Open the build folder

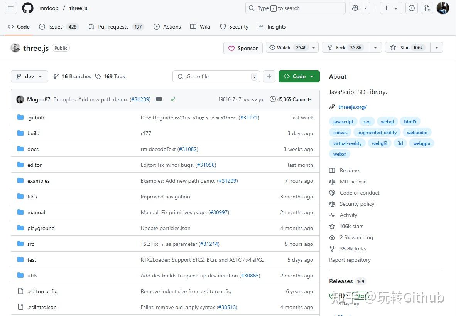point(33,133)
